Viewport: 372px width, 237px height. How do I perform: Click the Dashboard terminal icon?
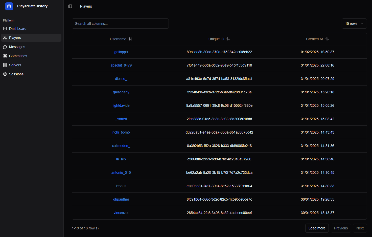coord(5,29)
